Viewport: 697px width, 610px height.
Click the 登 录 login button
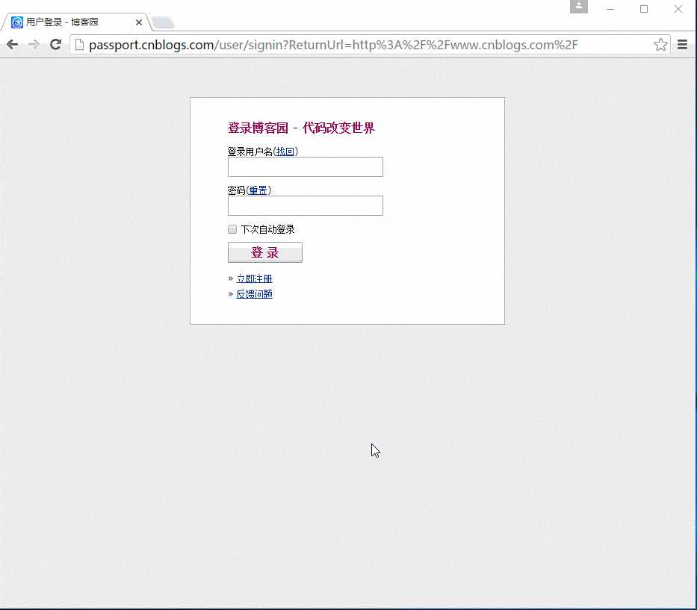pyautogui.click(x=265, y=252)
